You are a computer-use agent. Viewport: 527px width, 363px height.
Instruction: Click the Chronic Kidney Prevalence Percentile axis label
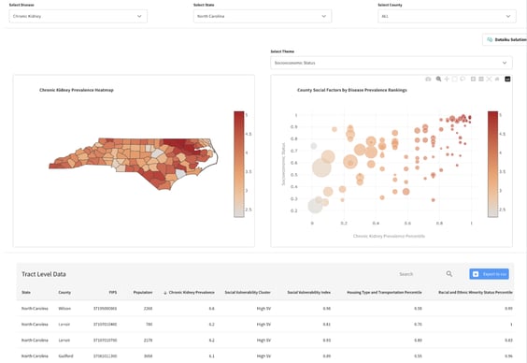click(389, 236)
